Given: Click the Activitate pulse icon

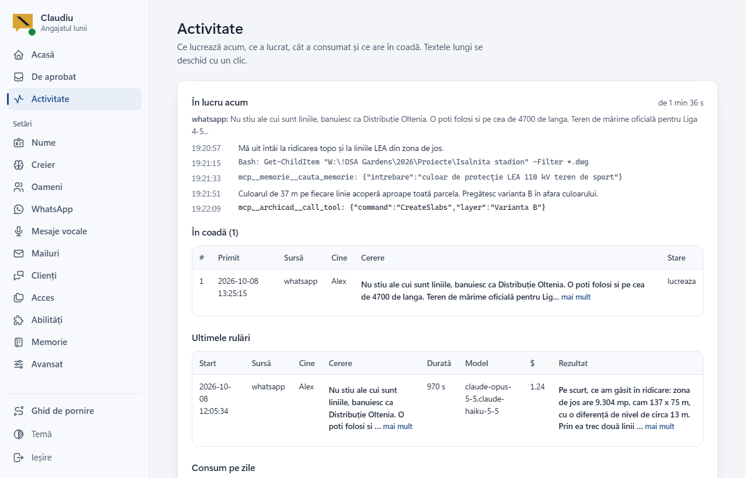Looking at the screenshot, I should tap(19, 99).
